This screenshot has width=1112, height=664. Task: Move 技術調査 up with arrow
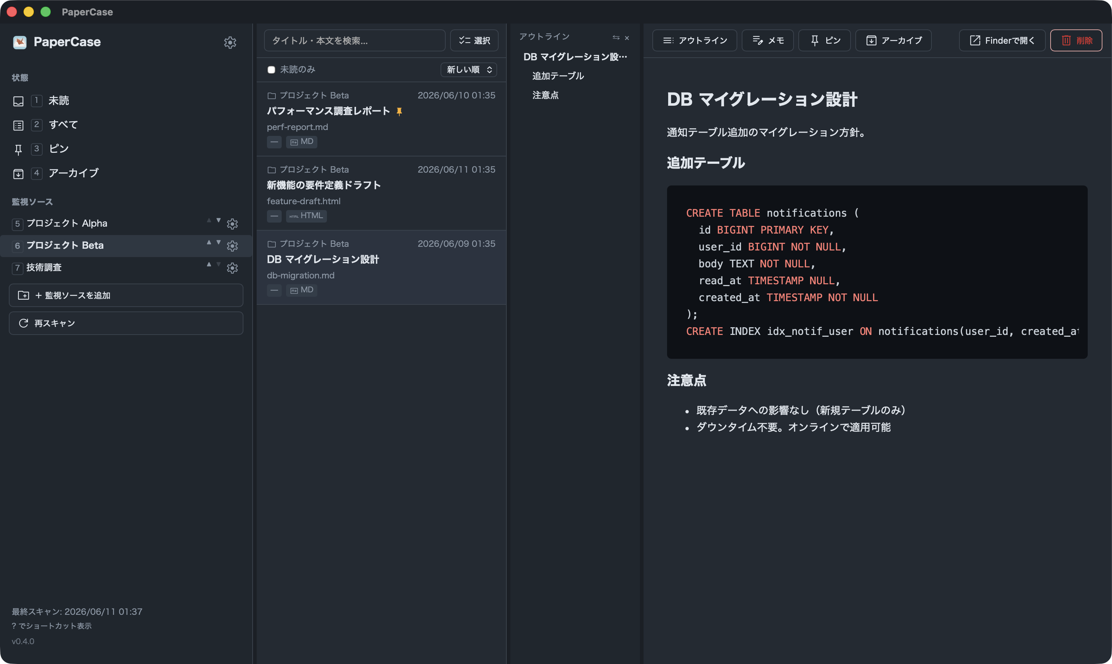tap(209, 264)
